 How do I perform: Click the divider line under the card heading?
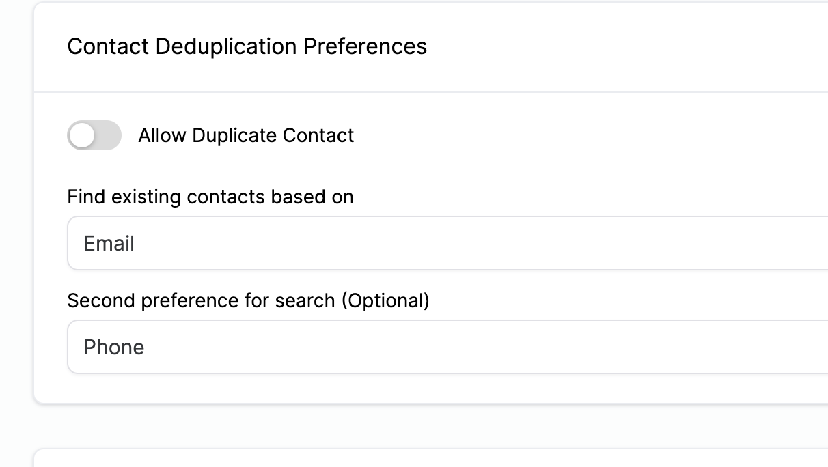[x=430, y=91]
